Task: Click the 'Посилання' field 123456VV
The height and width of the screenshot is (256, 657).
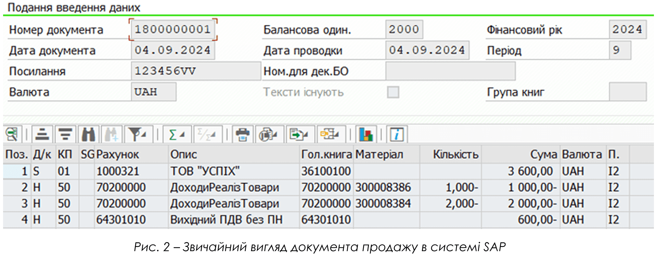Action: [x=196, y=71]
